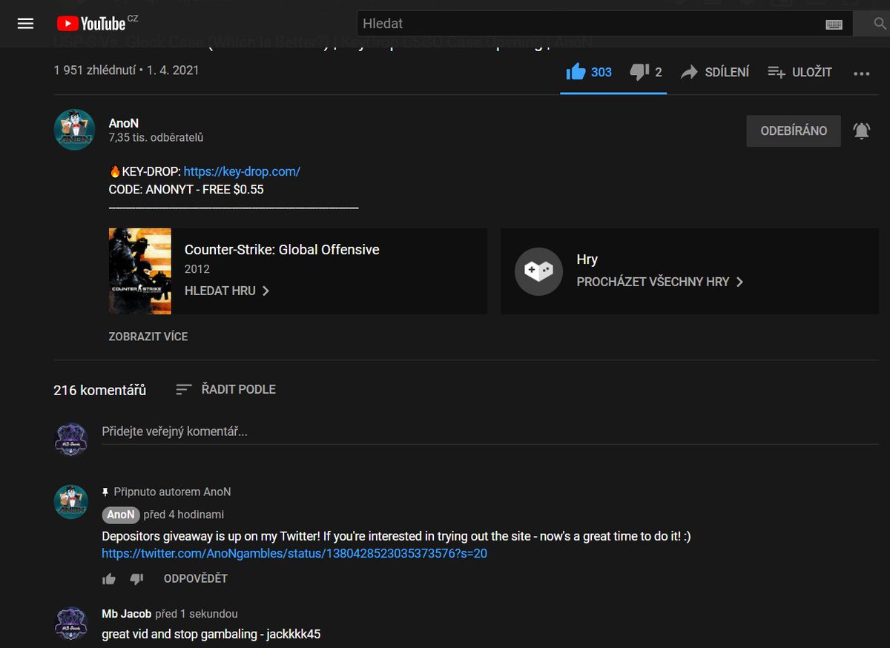Click the 1 951 zhlédnutí view count
Image resolution: width=890 pixels, height=648 pixels.
pos(94,70)
